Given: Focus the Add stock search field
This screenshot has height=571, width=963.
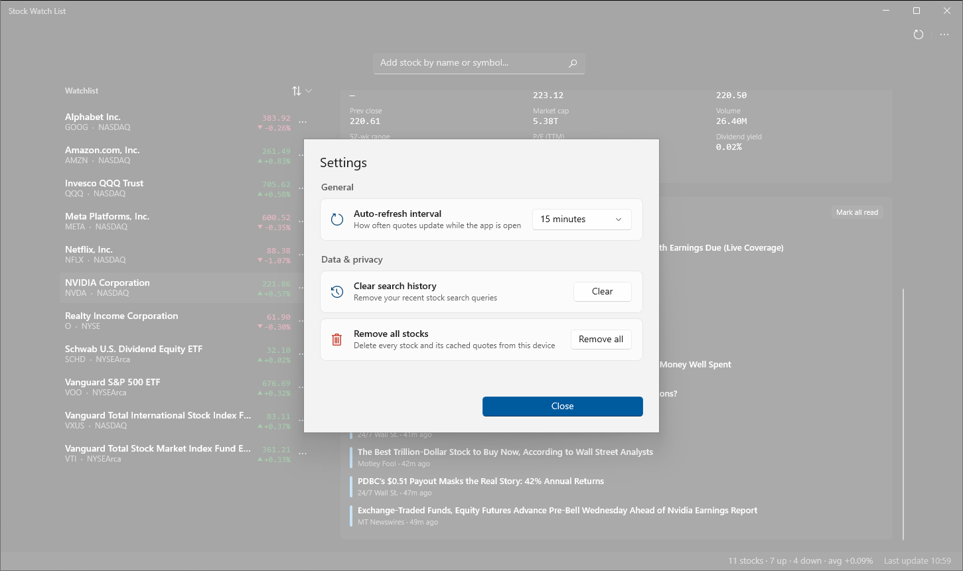Looking at the screenshot, I should click(479, 63).
